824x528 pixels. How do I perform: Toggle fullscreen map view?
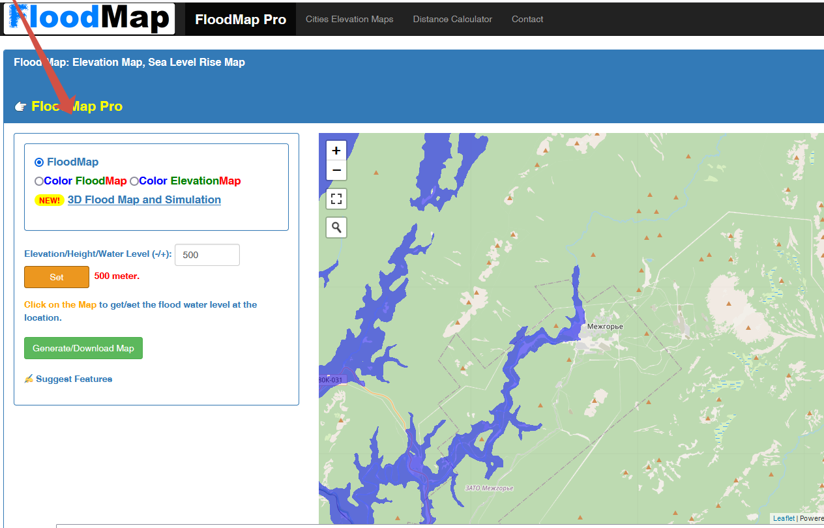click(x=336, y=199)
